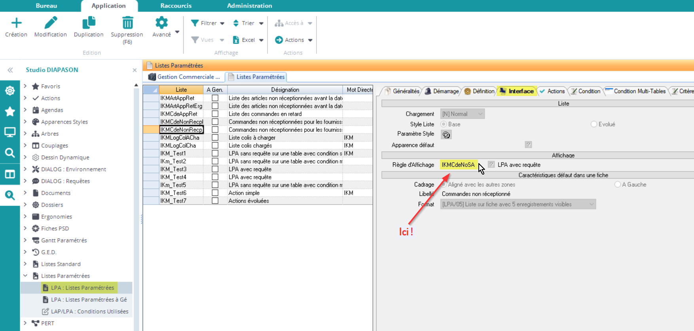Open the Chargement dropdown
Image resolution: width=694 pixels, height=331 pixels.
click(462, 114)
